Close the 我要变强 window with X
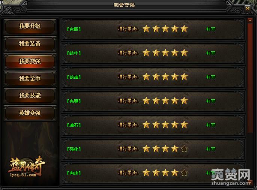Viewport: 257px width, 190px height. tap(248, 8)
